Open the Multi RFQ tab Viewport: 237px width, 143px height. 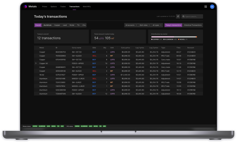coord(87,6)
